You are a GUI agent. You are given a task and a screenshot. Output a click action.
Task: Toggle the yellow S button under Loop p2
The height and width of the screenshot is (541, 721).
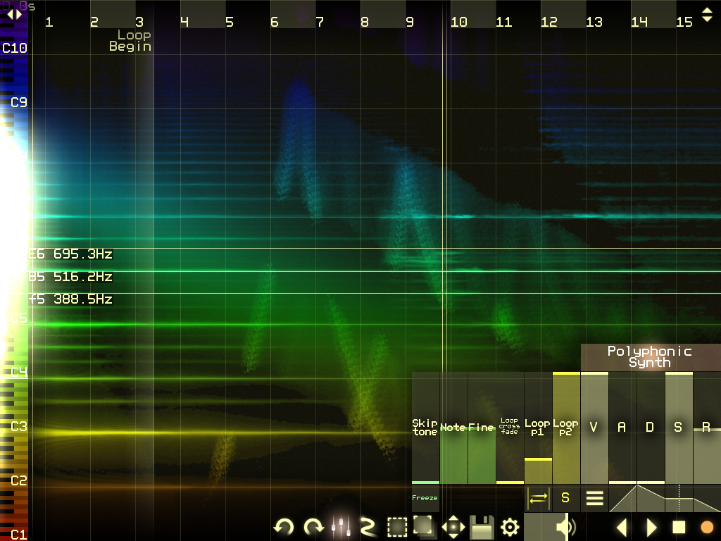565,498
